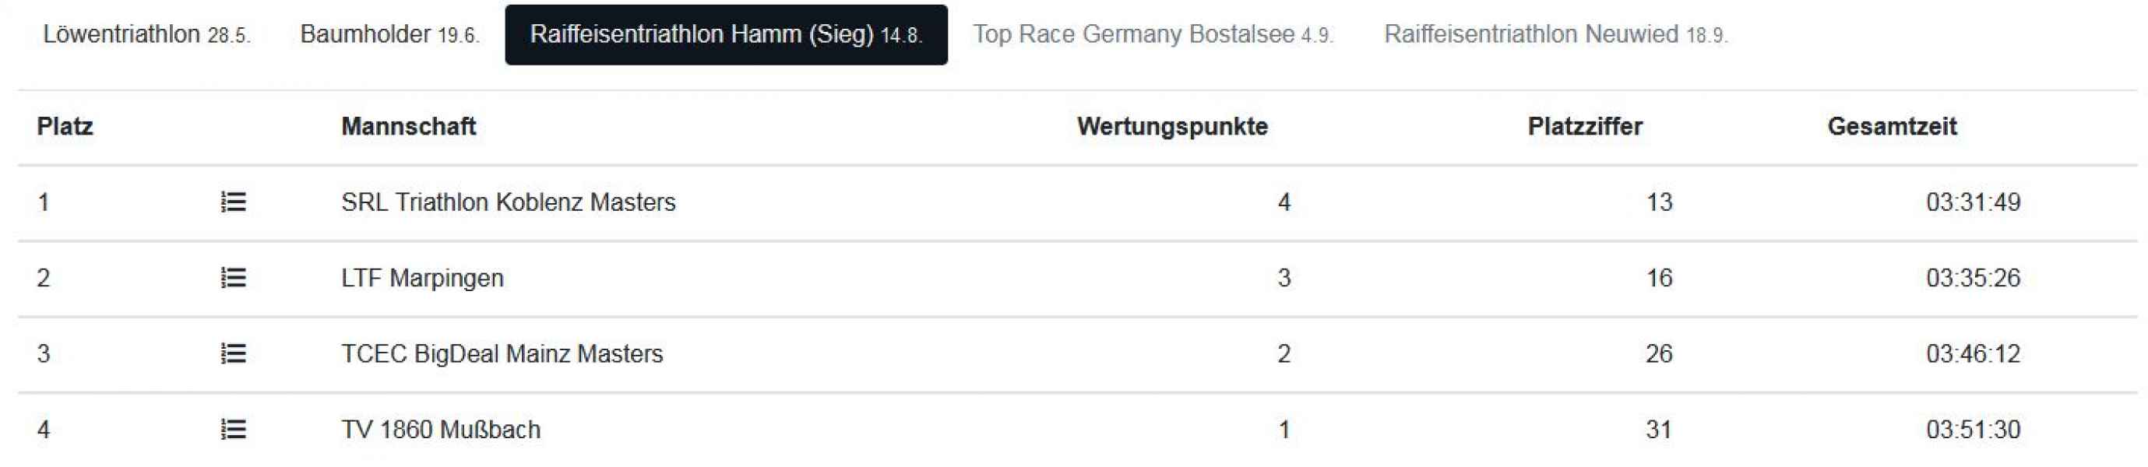
Task: Select team name TCEC BigDeal Mainz Masters
Action: point(502,353)
